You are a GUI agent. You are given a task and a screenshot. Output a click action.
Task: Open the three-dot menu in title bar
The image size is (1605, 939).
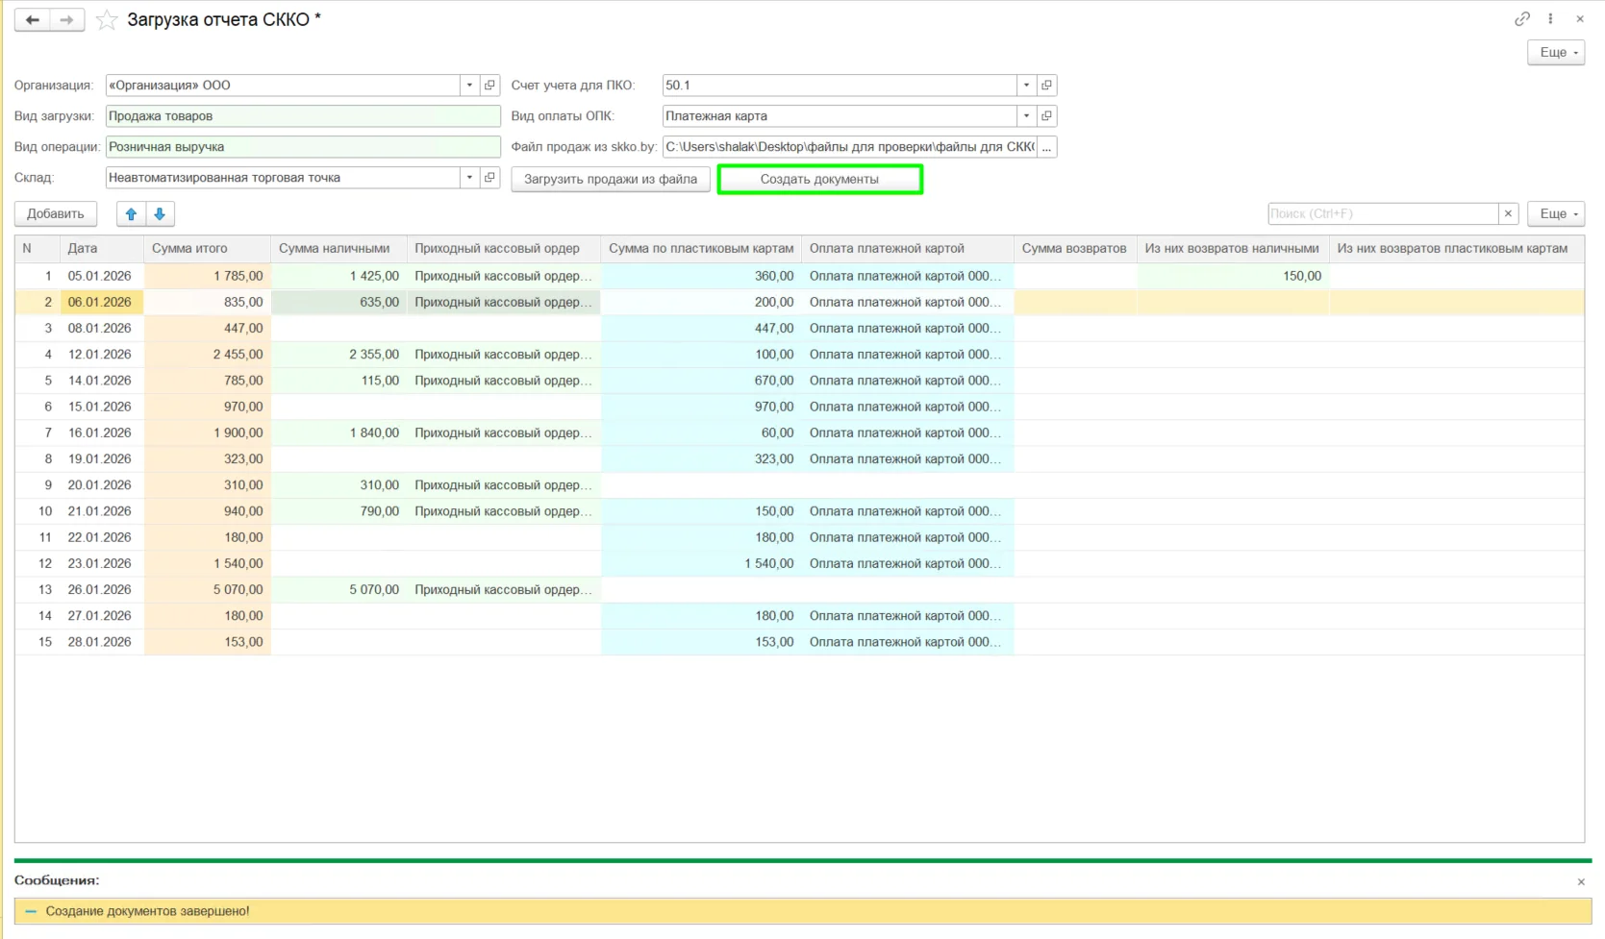[1550, 18]
